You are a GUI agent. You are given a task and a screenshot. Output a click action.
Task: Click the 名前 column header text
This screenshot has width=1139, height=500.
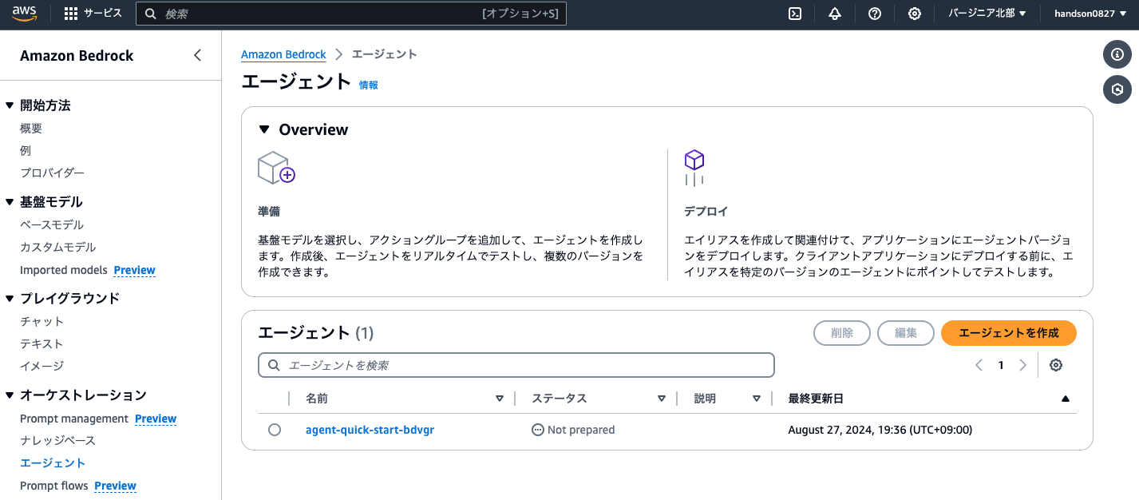tap(317, 399)
